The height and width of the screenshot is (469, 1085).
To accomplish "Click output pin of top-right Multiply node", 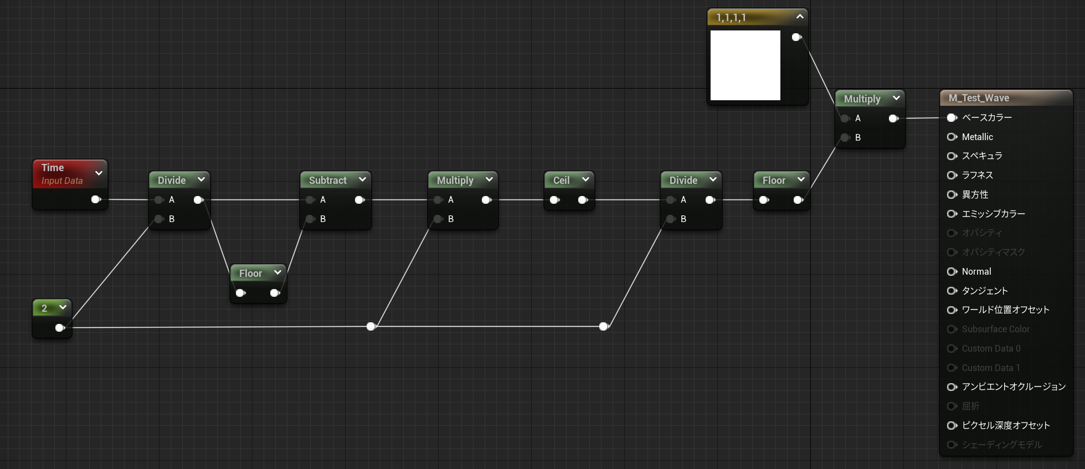I will coord(893,118).
